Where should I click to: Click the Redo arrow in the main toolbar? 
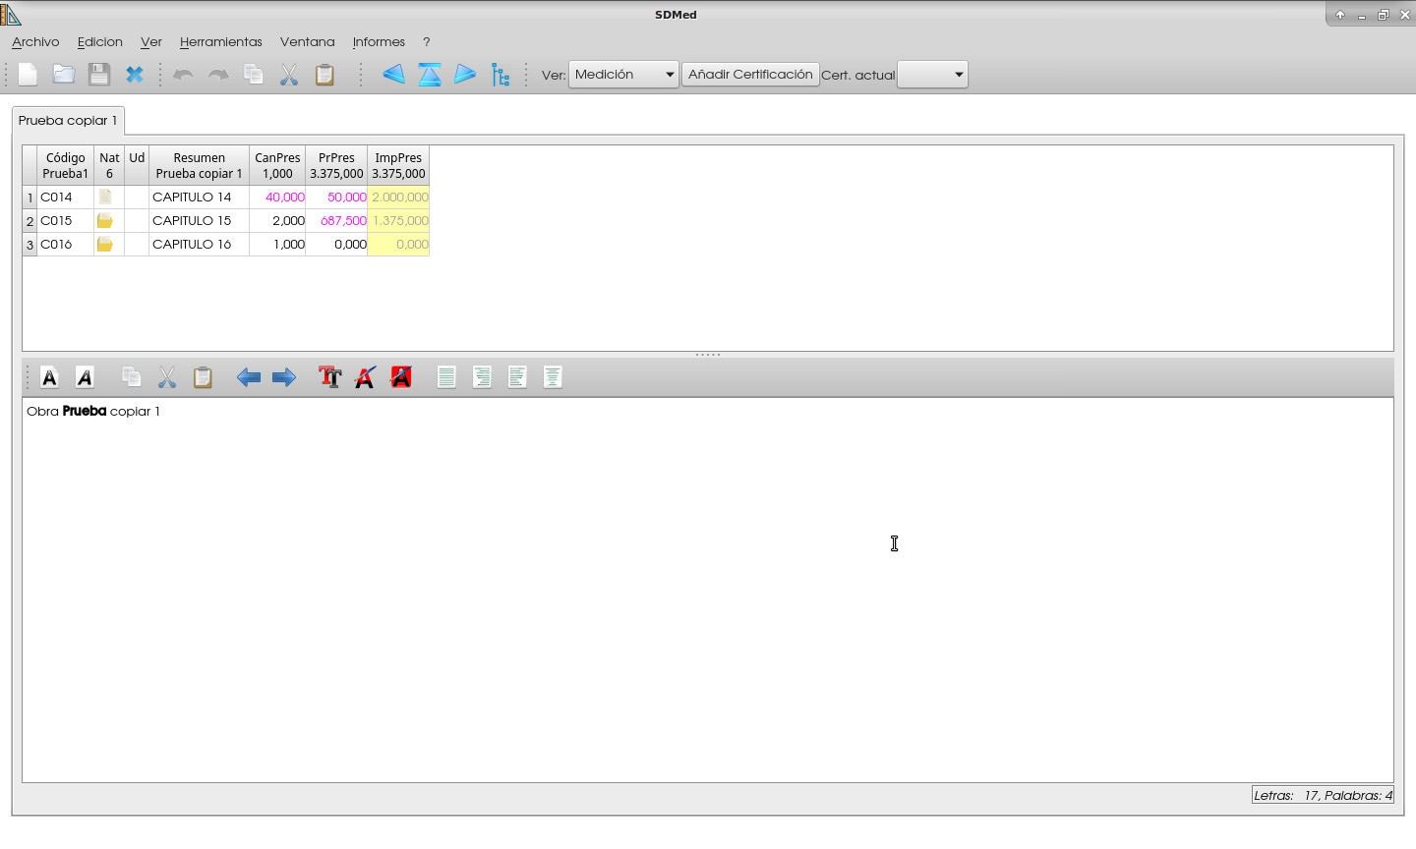click(x=218, y=75)
